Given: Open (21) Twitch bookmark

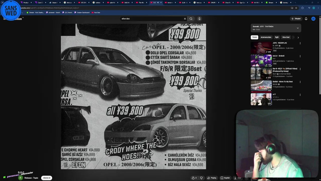Looking at the screenshot, I should coord(67,13).
